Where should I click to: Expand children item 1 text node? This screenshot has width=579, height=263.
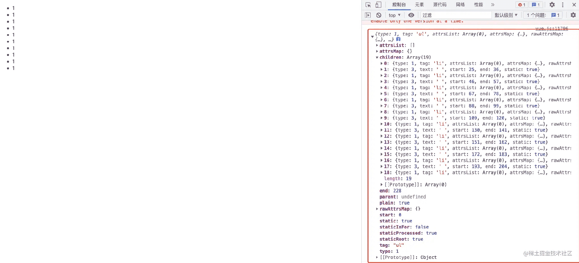click(382, 70)
